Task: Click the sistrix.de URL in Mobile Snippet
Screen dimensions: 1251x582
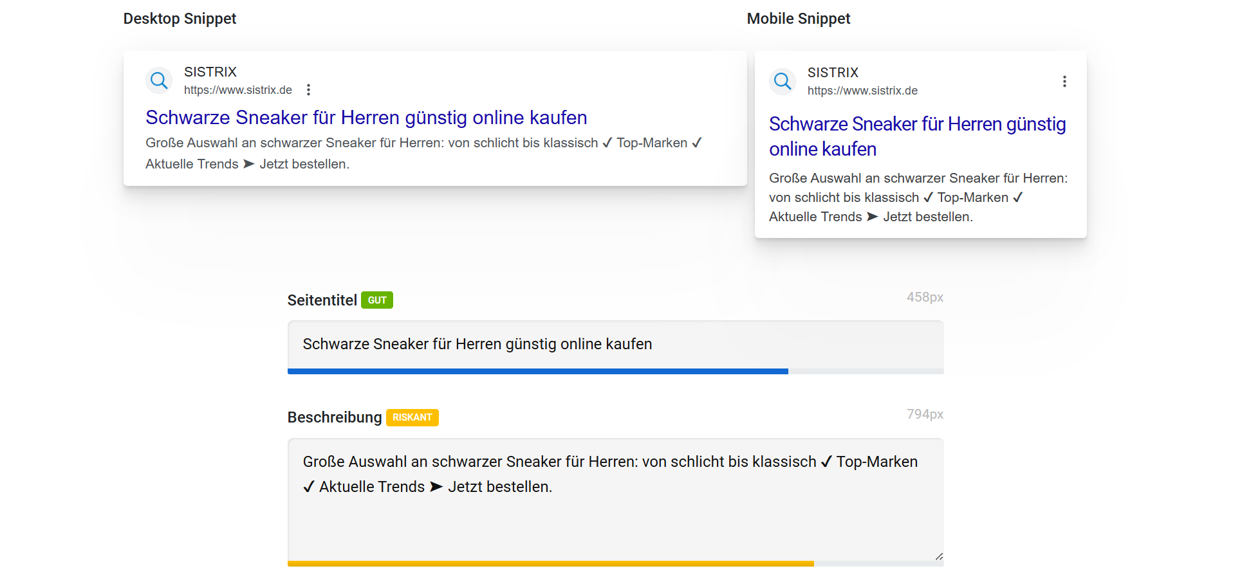Action: [862, 91]
